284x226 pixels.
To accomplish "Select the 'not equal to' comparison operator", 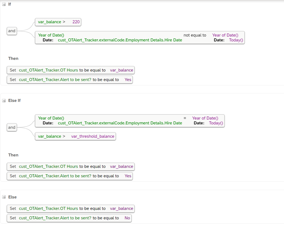I will coord(195,35).
